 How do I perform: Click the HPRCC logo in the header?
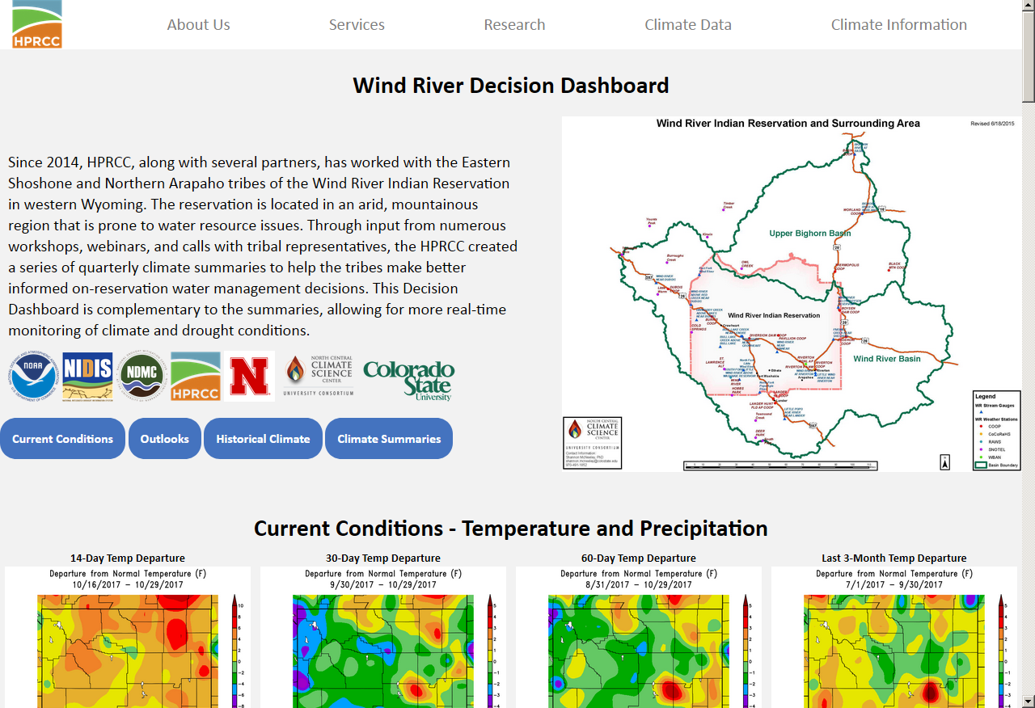point(37,24)
